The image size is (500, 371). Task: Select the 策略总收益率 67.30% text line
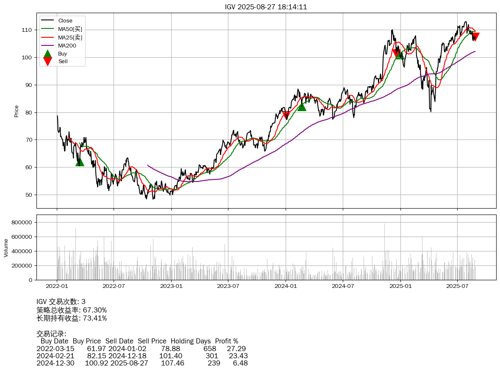pyautogui.click(x=72, y=310)
